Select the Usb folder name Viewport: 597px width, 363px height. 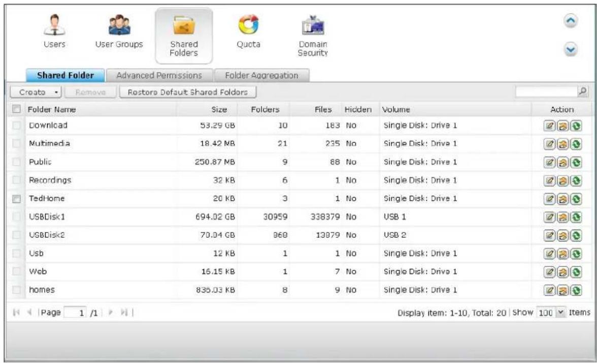[x=36, y=253]
